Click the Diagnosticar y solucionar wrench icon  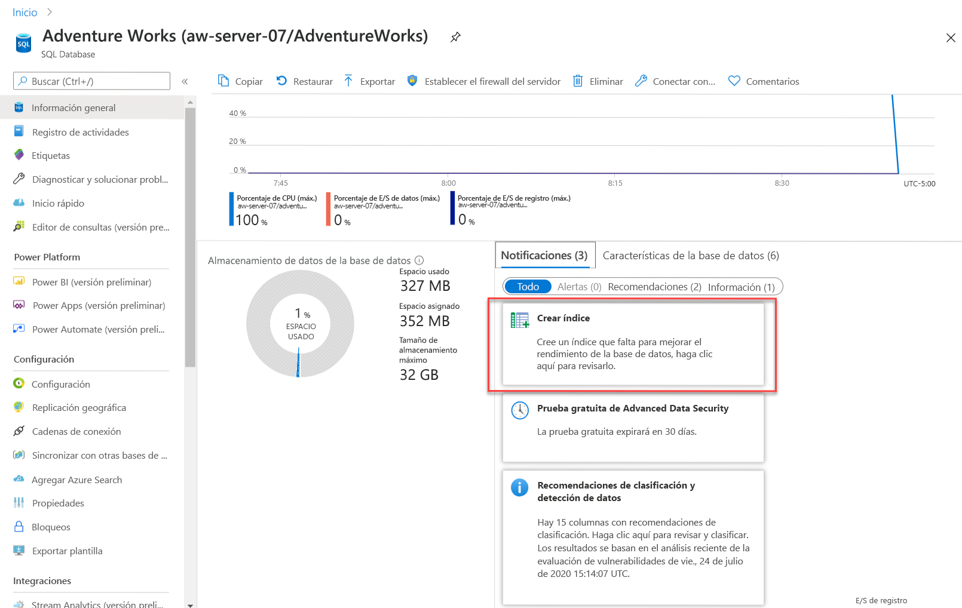tap(19, 179)
